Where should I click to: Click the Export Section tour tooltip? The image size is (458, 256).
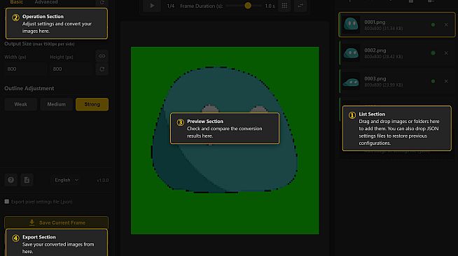click(x=56, y=243)
